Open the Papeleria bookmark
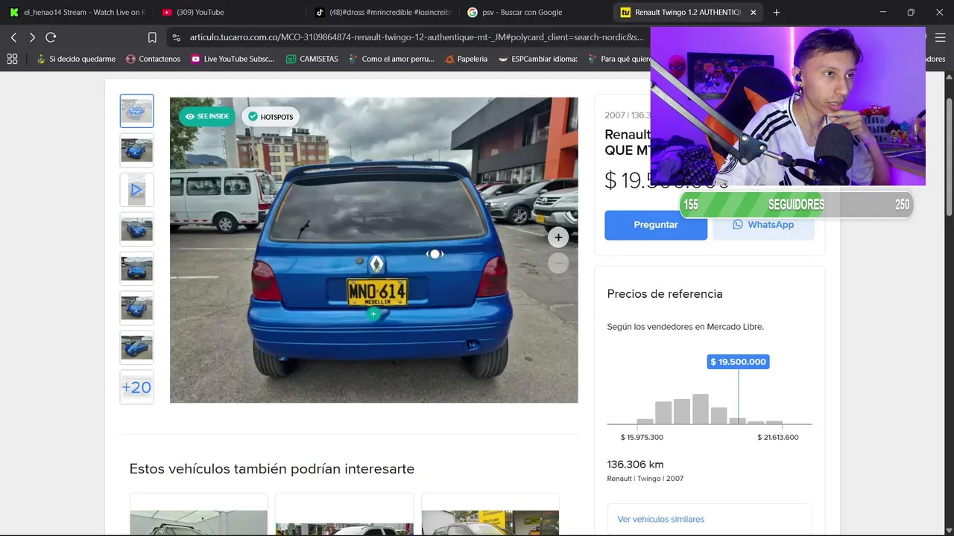954x536 pixels. click(x=466, y=59)
